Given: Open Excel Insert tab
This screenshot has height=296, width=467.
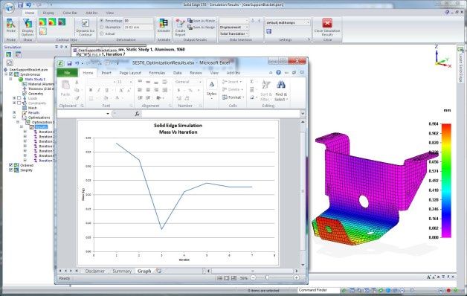Looking at the screenshot, I should 106,73.
